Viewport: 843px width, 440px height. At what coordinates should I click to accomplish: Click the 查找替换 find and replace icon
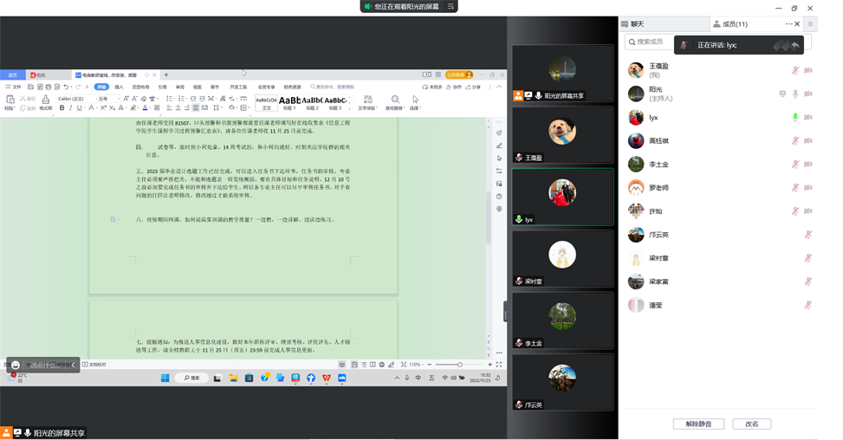point(395,103)
